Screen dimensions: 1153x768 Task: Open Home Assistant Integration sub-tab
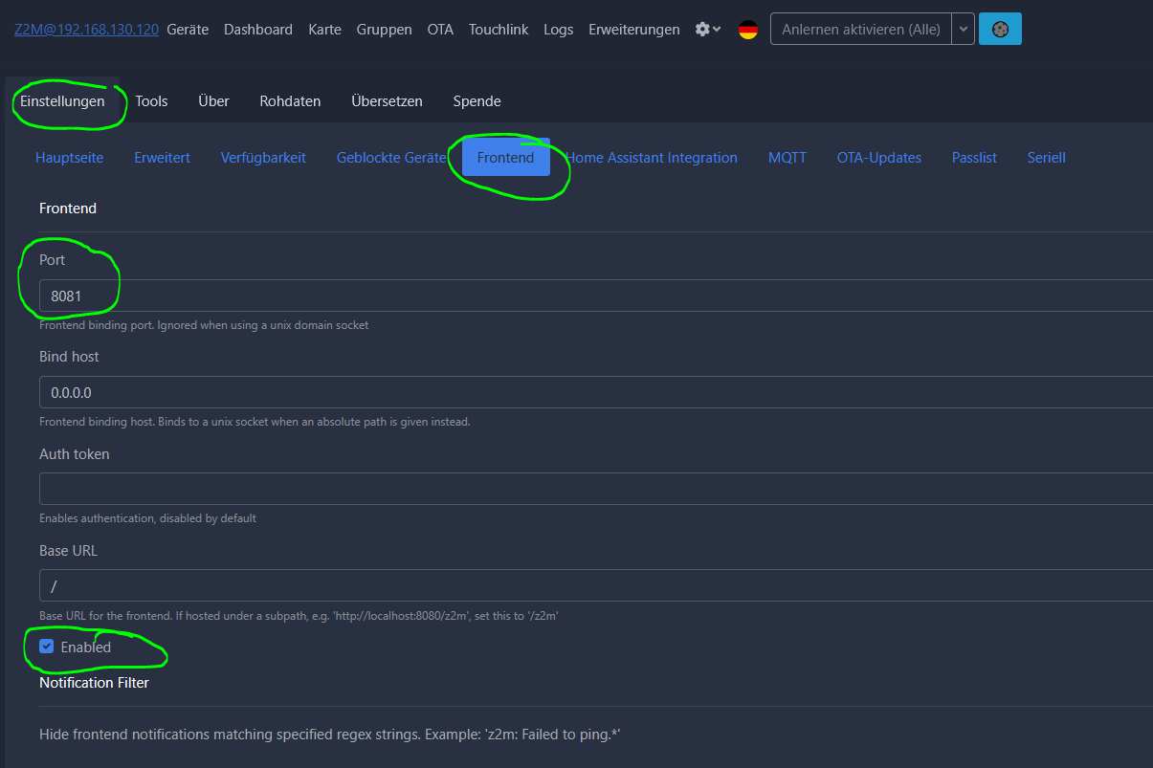pyautogui.click(x=652, y=158)
